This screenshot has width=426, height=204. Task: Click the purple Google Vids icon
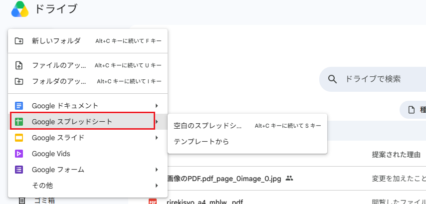[19, 154]
